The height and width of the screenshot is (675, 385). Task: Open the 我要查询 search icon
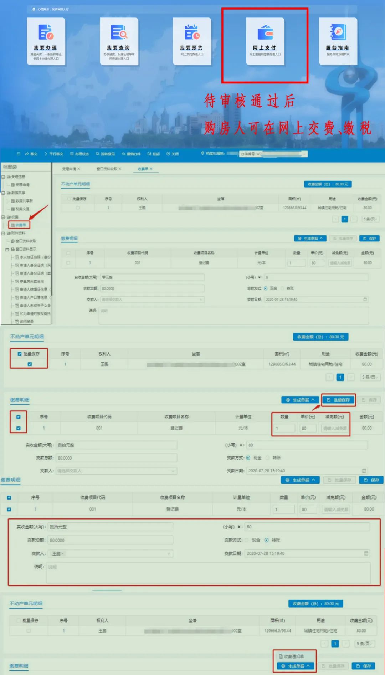point(119,41)
